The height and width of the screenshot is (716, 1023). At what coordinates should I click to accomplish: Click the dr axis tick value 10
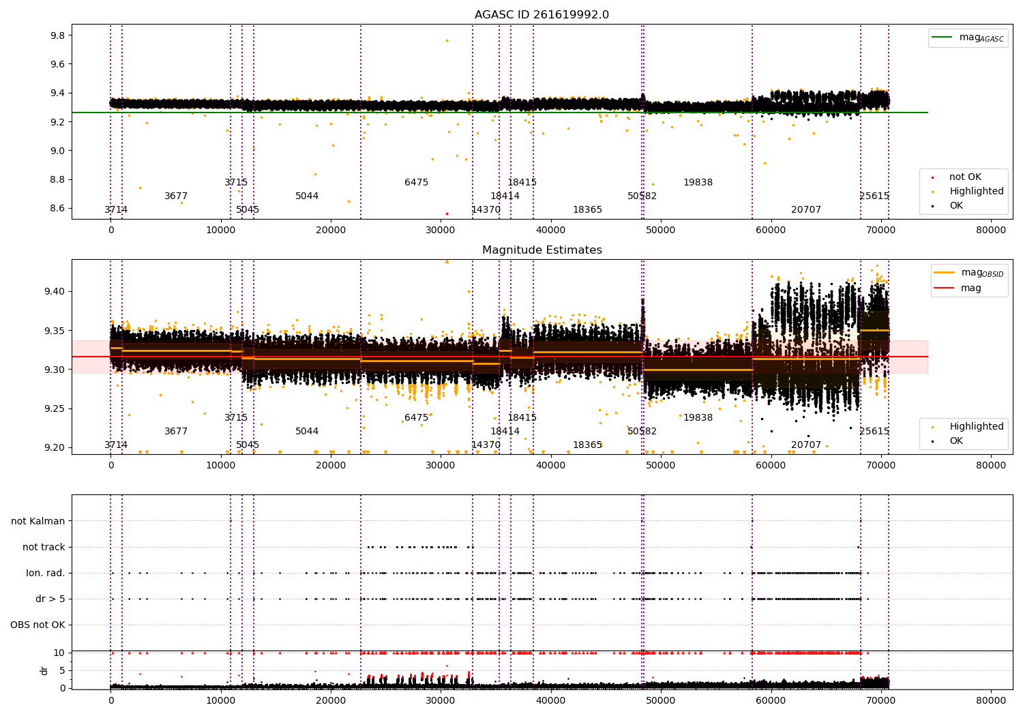pyautogui.click(x=59, y=653)
